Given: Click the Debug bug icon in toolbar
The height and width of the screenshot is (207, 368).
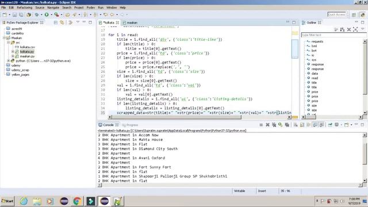Looking at the screenshot, I should 37,14.
